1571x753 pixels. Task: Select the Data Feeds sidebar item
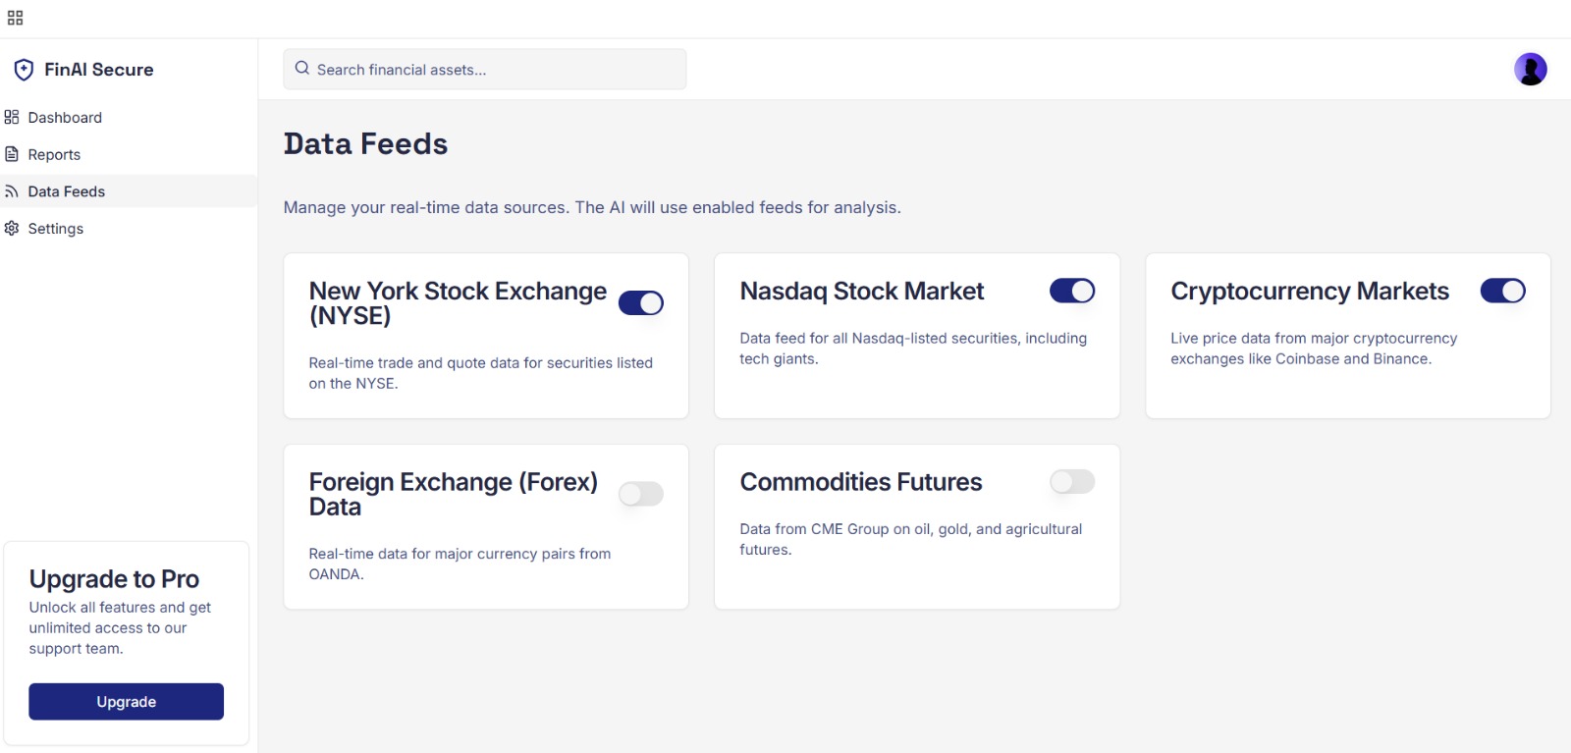click(x=67, y=191)
